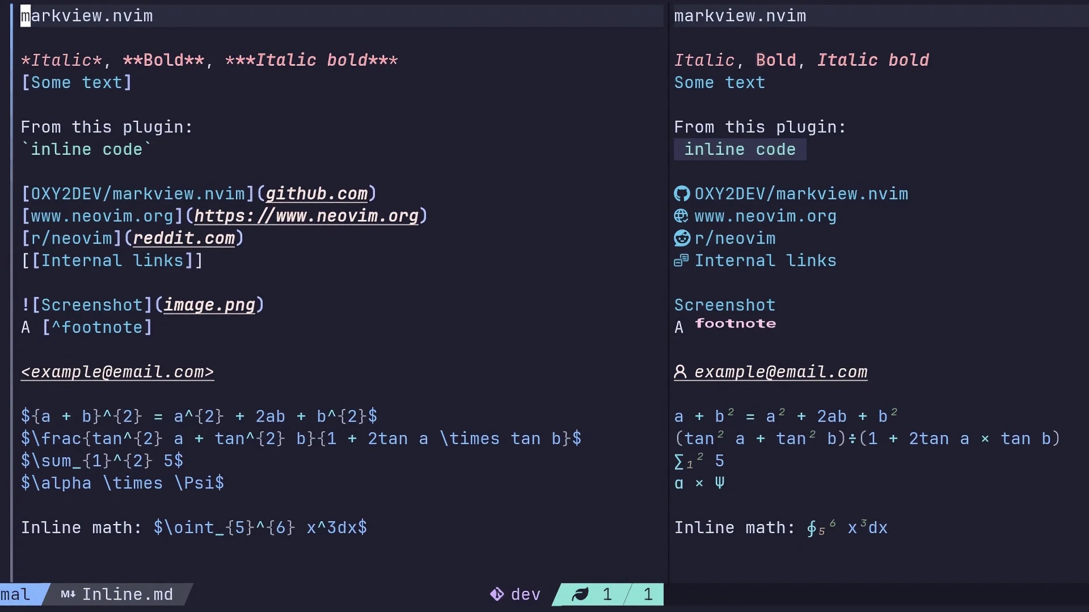This screenshot has height=612, width=1089.
Task: Click right pane 'From this plugin:' line
Action: [x=760, y=127]
